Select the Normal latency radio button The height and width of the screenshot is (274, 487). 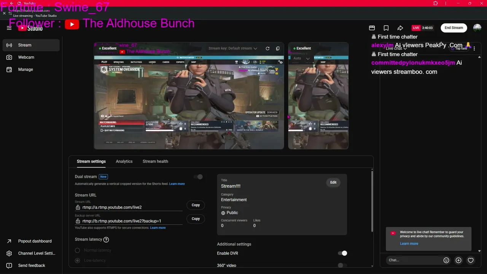pos(77,250)
